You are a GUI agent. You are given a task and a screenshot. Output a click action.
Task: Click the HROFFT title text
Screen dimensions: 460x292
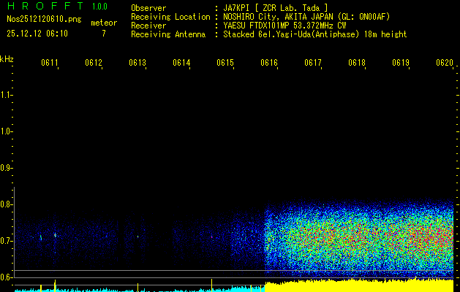coord(42,7)
